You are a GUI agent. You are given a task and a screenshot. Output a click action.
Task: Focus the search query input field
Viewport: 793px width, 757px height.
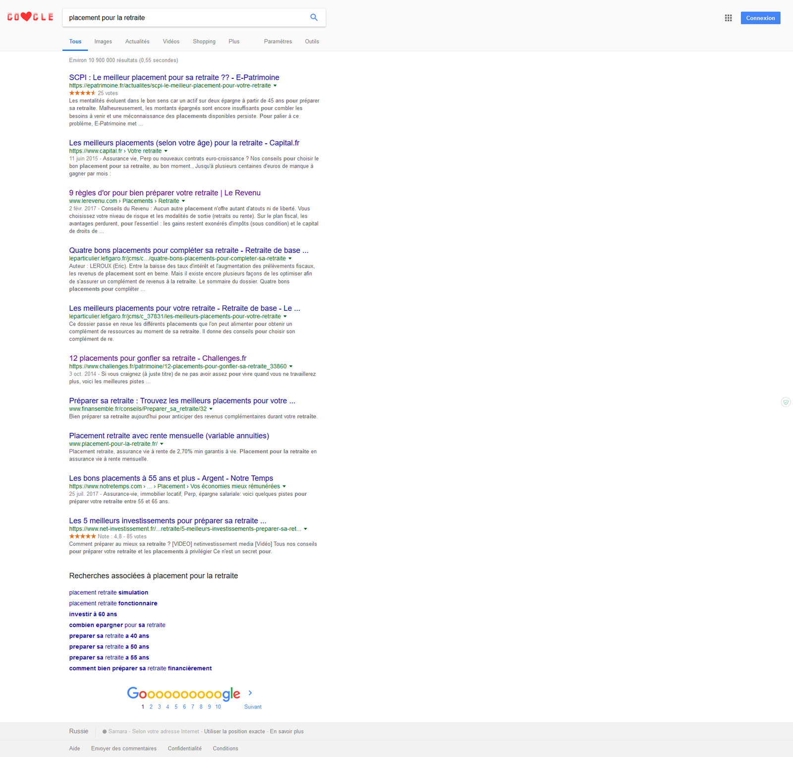[x=186, y=17]
